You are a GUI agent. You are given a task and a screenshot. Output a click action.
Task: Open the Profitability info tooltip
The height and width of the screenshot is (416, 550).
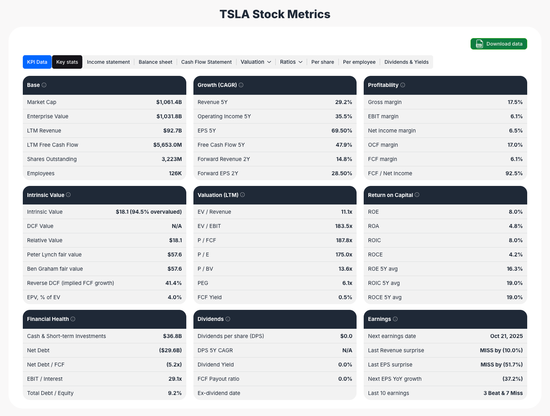pyautogui.click(x=403, y=85)
